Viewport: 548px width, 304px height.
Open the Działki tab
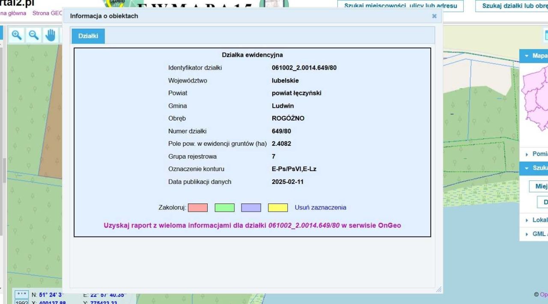click(88, 36)
